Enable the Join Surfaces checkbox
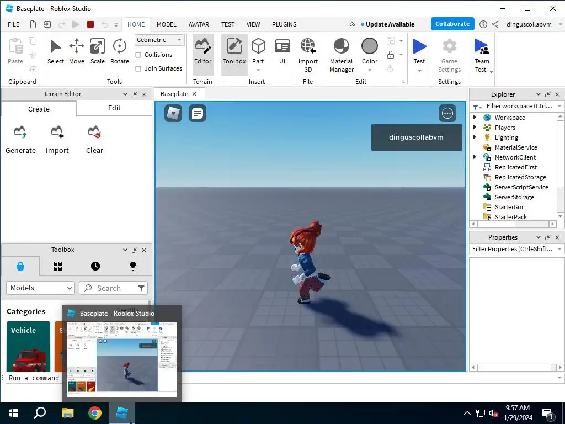 (x=138, y=68)
